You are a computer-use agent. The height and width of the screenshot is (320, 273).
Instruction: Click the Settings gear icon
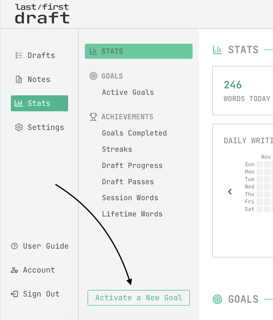19,127
